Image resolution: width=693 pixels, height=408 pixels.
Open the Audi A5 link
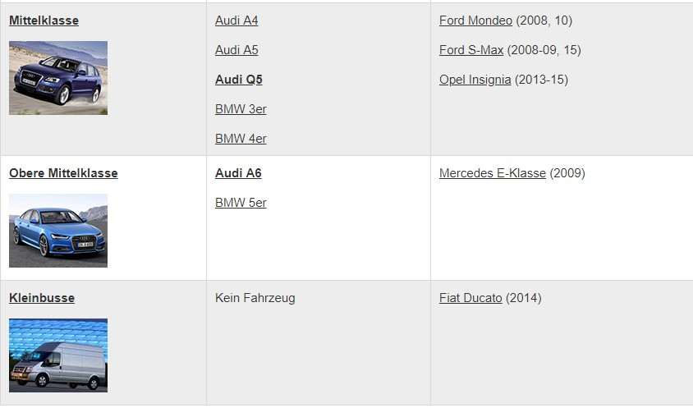click(236, 50)
